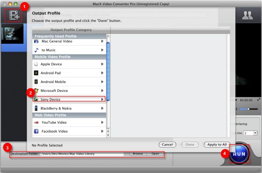262x173 pixels.
Task: Expand to Music submenu arrow
Action: [x=102, y=50]
